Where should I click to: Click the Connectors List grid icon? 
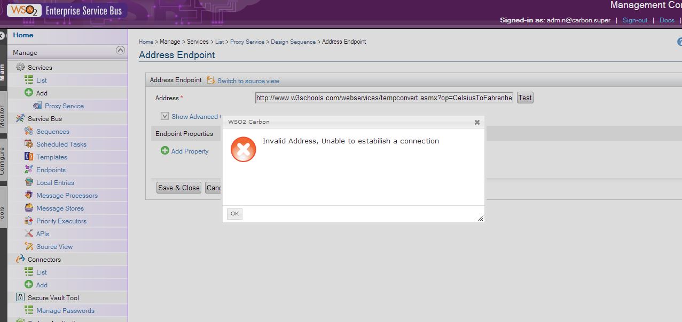[x=29, y=272]
